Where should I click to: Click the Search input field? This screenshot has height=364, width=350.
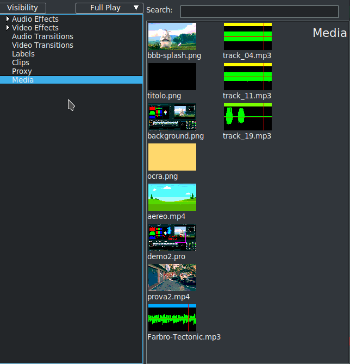[259, 11]
